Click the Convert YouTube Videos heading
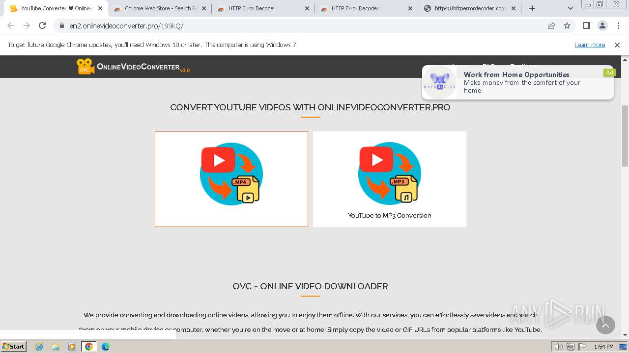Screen dimensions: 629x353 310,107
